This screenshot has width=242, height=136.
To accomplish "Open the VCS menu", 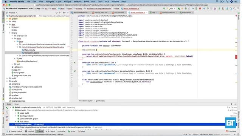I will (x=107, y=2).
